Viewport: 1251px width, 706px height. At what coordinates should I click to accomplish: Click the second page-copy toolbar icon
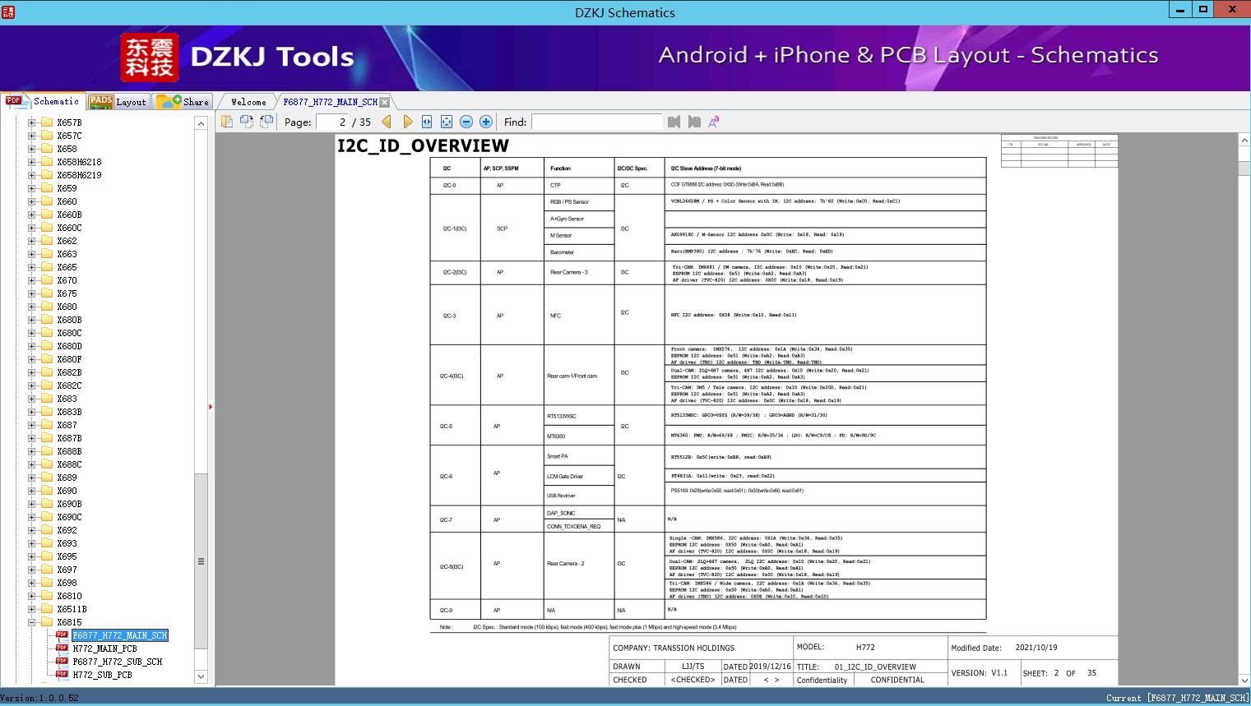(x=247, y=122)
